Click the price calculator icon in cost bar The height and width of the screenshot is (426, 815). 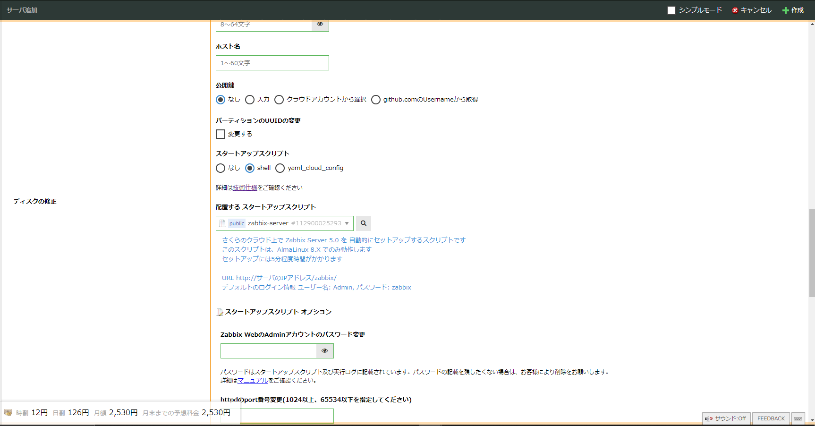8,412
